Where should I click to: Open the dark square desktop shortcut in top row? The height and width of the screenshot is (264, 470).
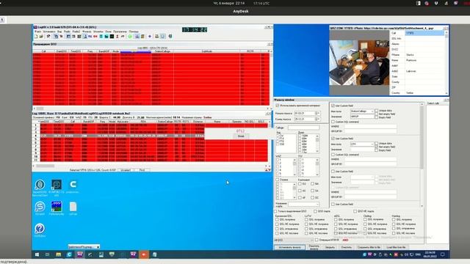click(x=57, y=184)
